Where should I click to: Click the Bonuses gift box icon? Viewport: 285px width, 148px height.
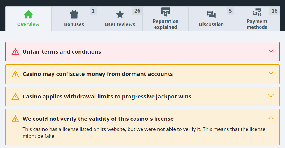(74, 14)
